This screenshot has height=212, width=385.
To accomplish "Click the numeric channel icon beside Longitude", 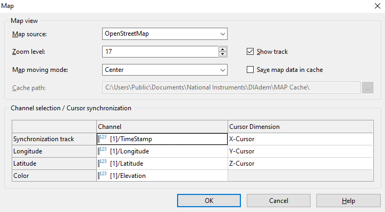I will (x=102, y=151).
